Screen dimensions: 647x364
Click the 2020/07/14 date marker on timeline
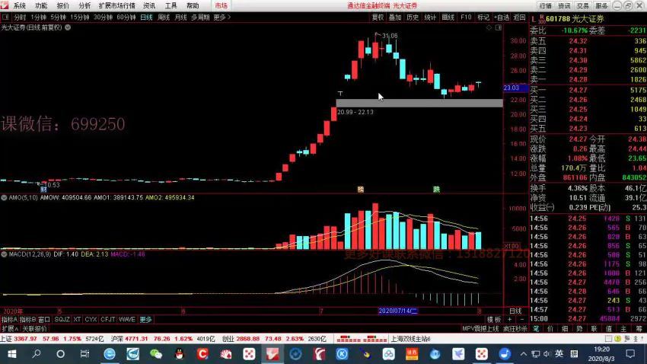click(398, 311)
